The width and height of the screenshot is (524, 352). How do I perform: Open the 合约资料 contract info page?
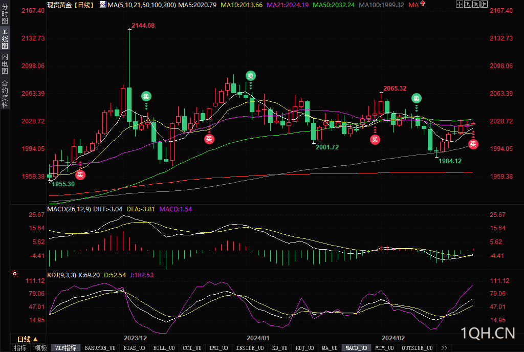(5, 94)
